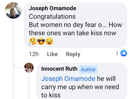Open Innocent Ruth's profile picture

coord(29,68)
